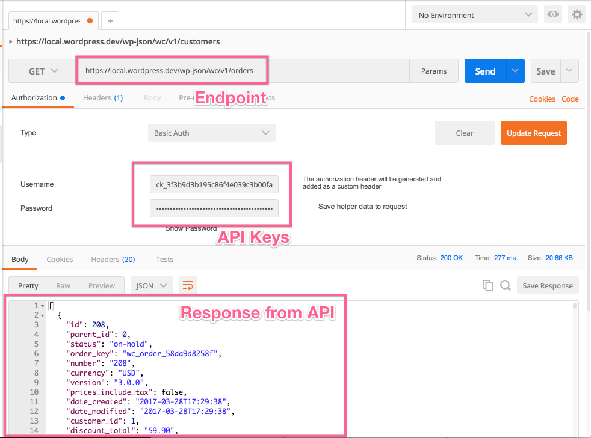This screenshot has width=591, height=438.
Task: Click the search magnifier icon in response
Action: (505, 285)
